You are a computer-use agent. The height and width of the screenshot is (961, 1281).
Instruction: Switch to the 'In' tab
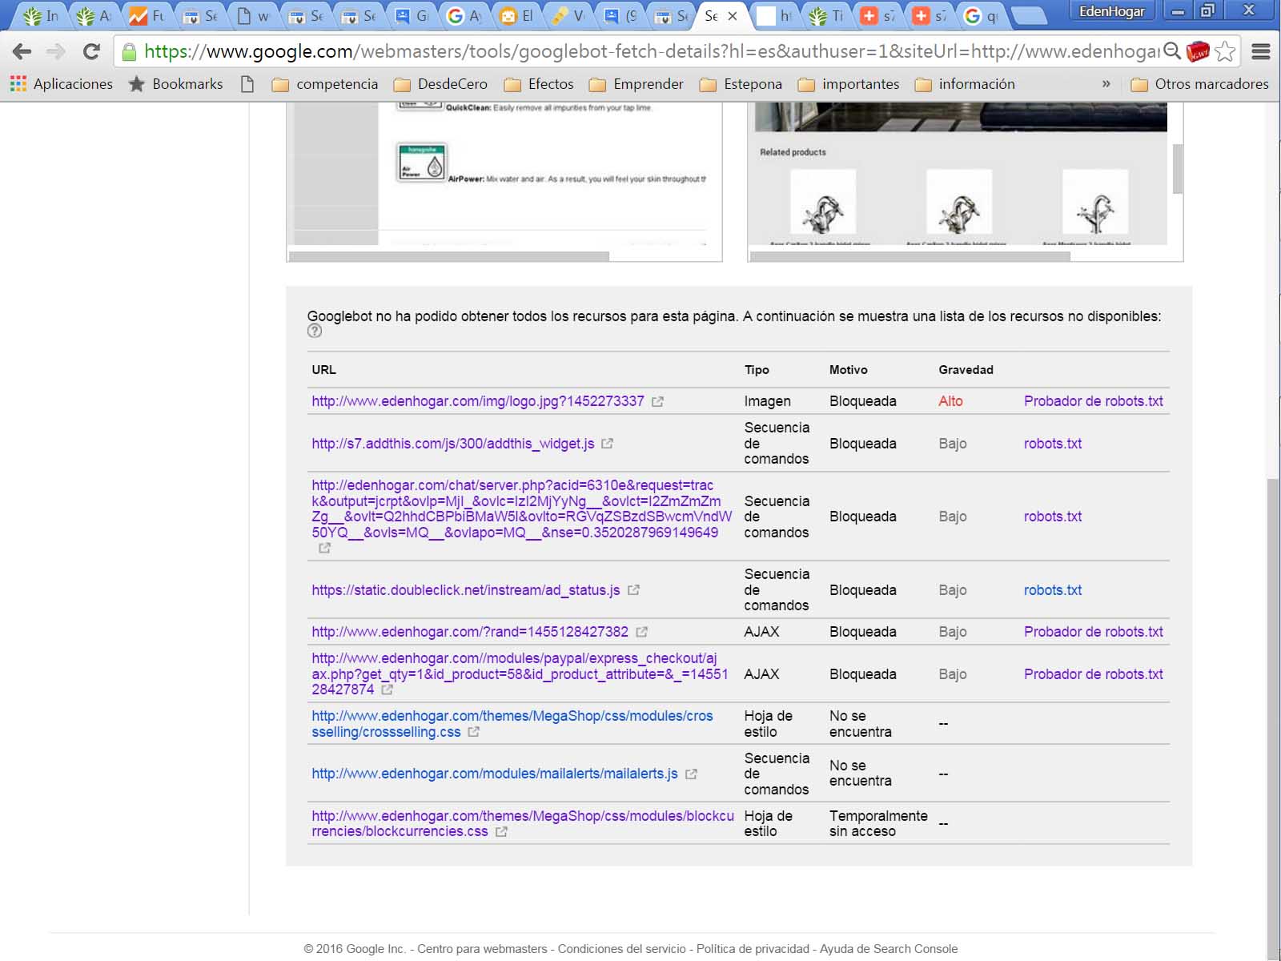(42, 15)
